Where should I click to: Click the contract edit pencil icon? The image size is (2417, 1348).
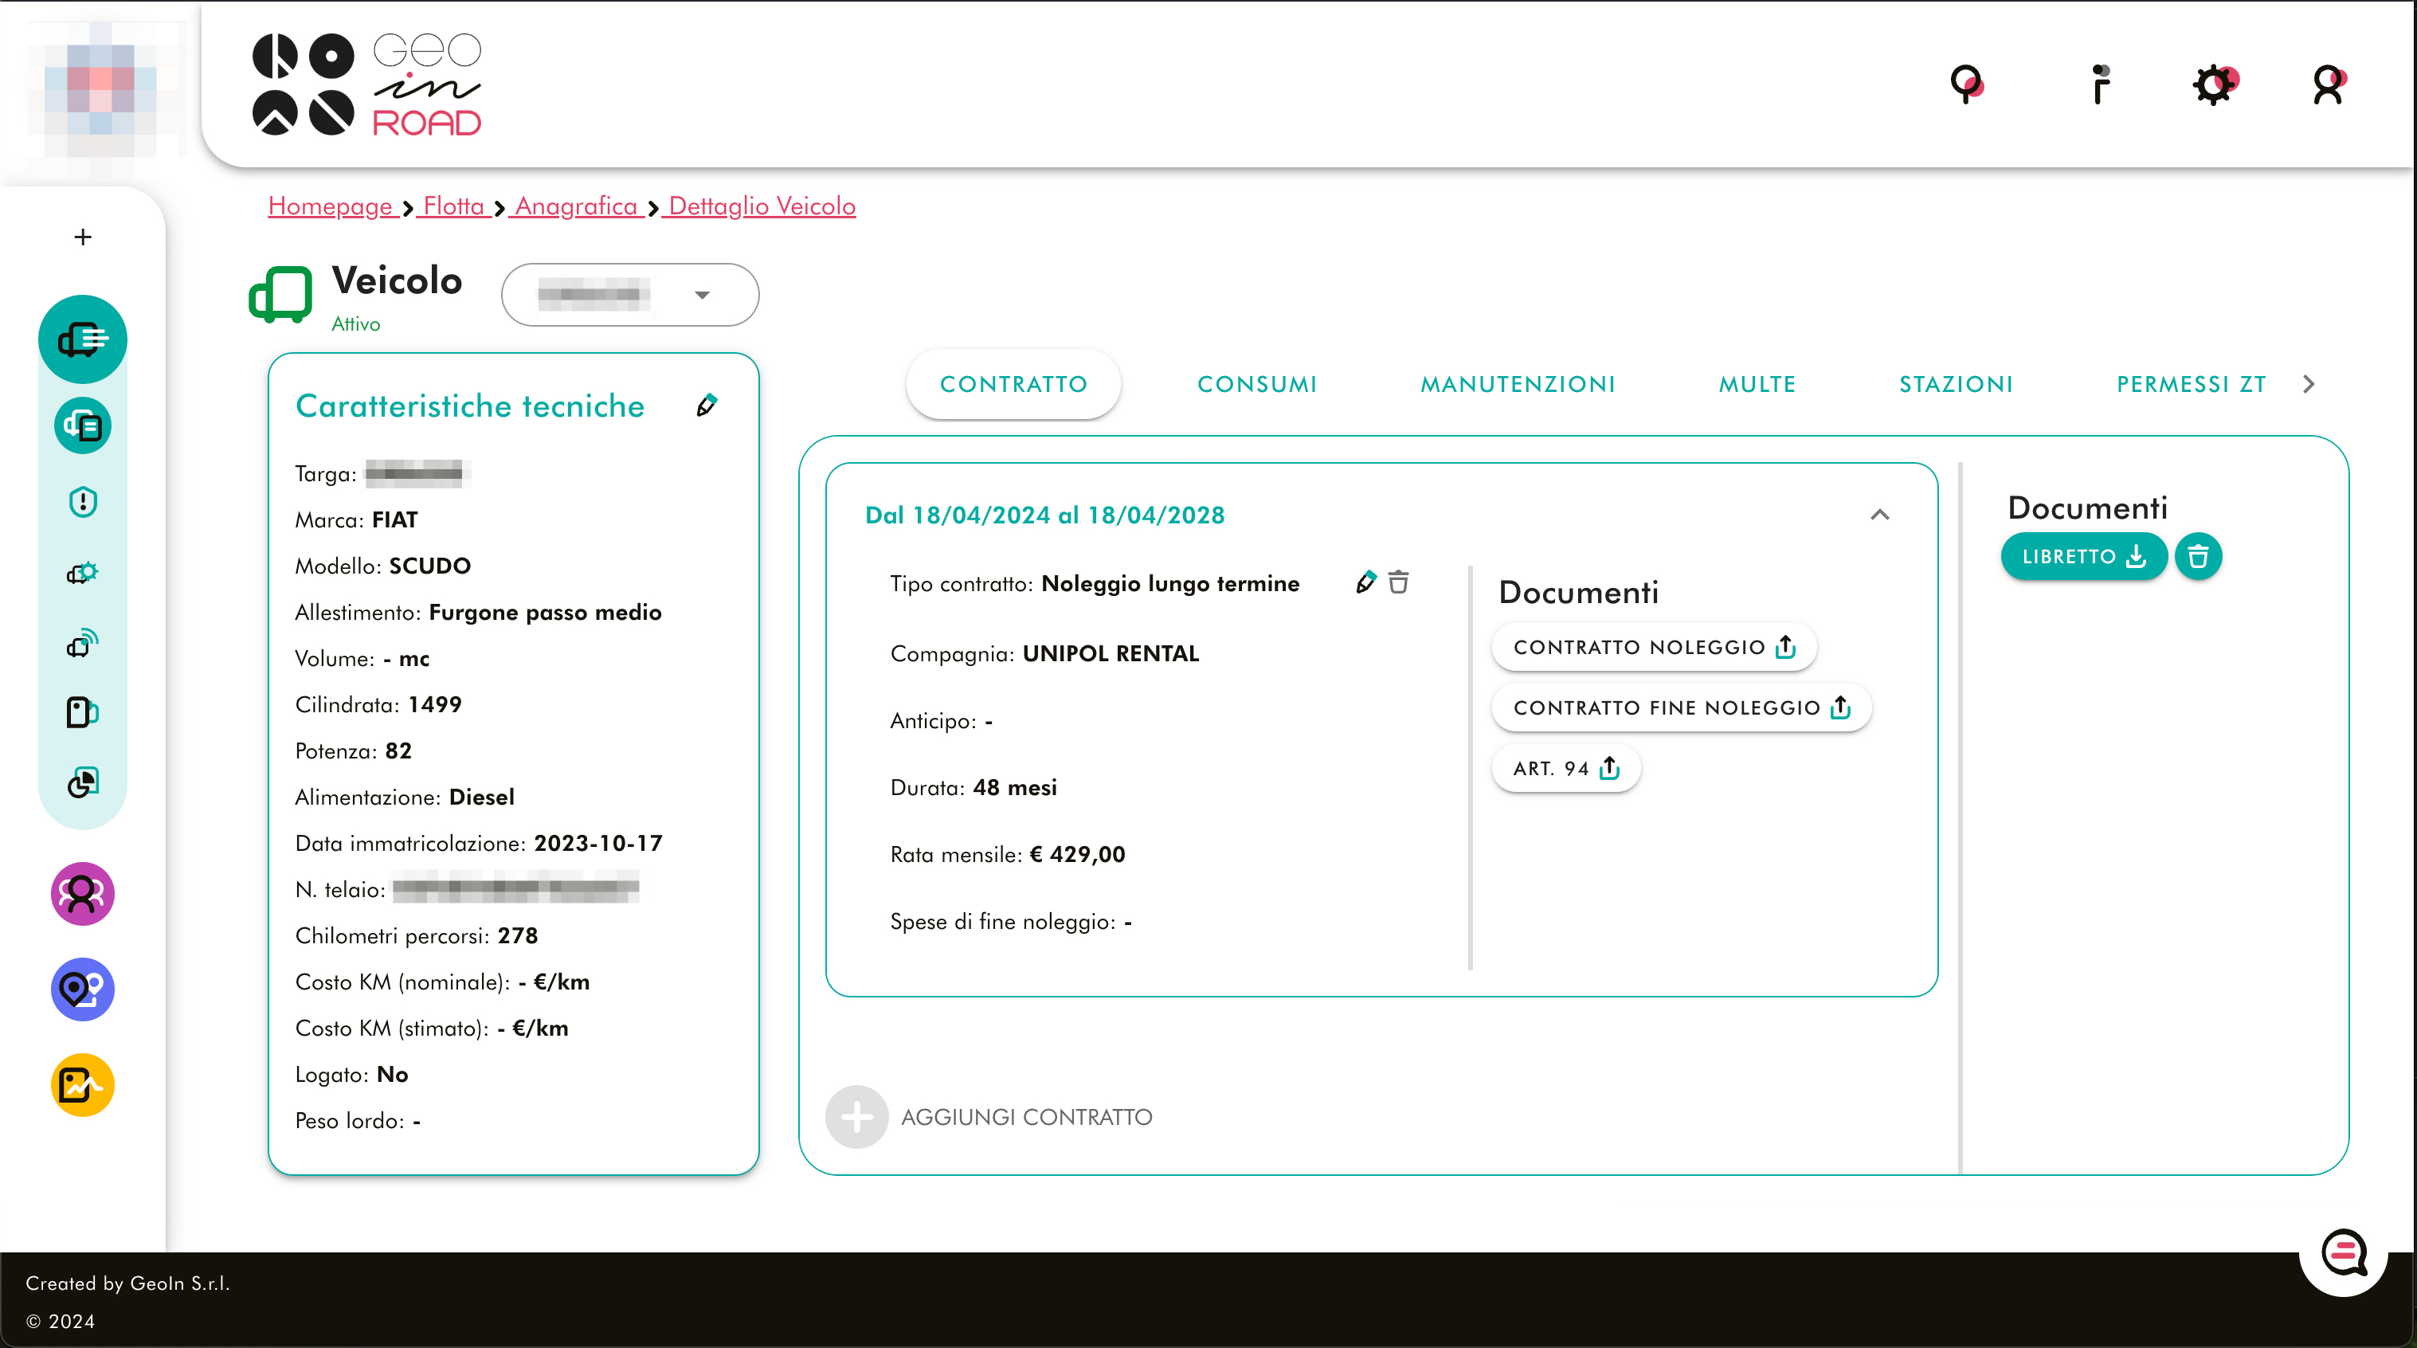pos(1365,582)
